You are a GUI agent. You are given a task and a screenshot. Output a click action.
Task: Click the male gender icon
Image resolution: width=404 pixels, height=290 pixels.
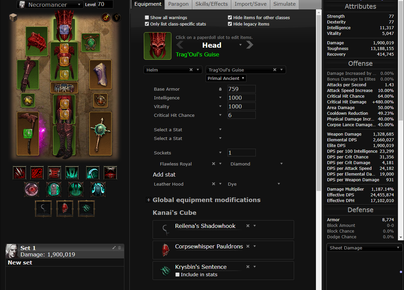point(106,18)
